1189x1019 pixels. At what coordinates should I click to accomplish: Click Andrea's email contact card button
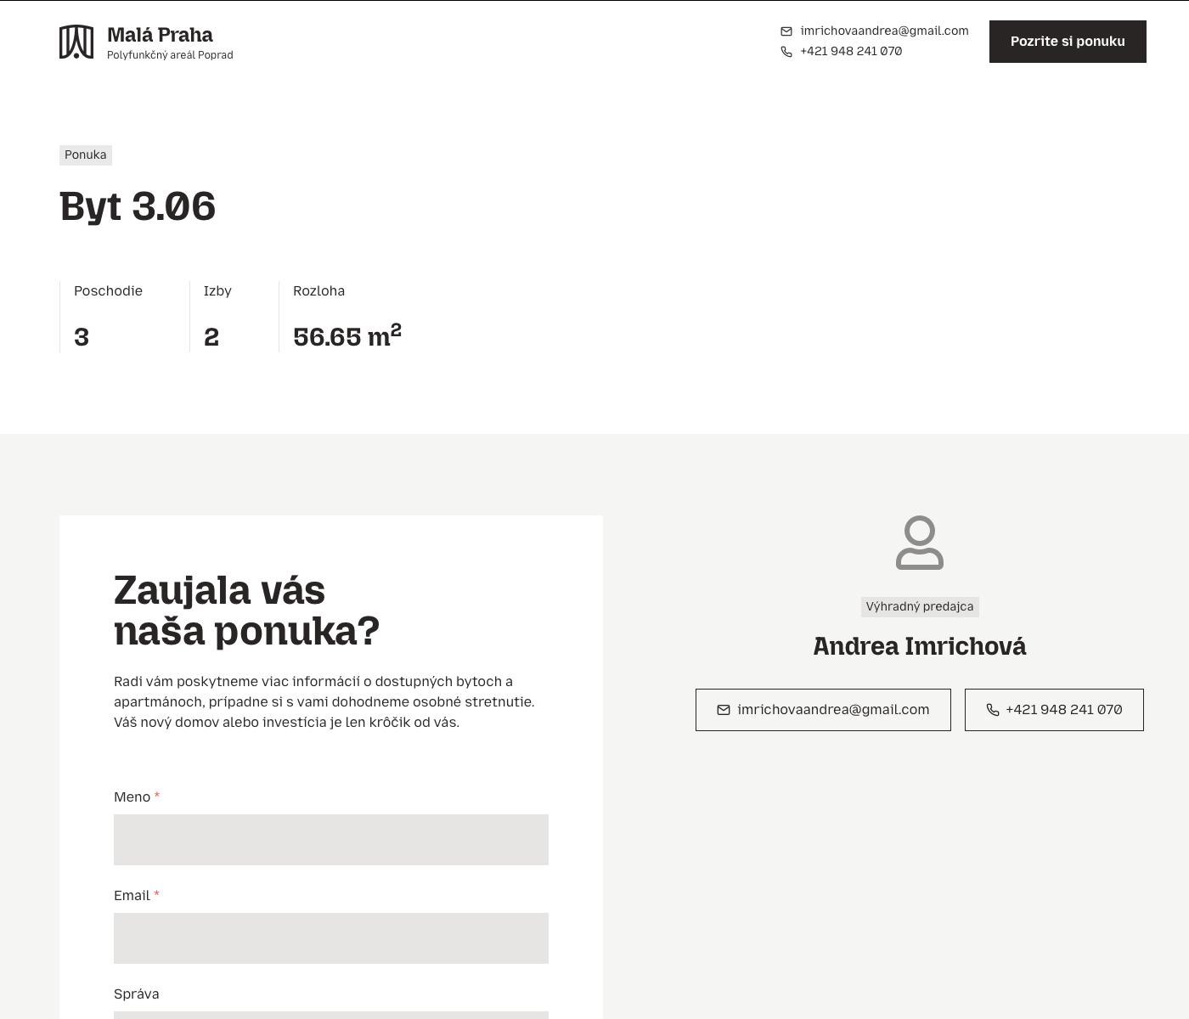823,710
